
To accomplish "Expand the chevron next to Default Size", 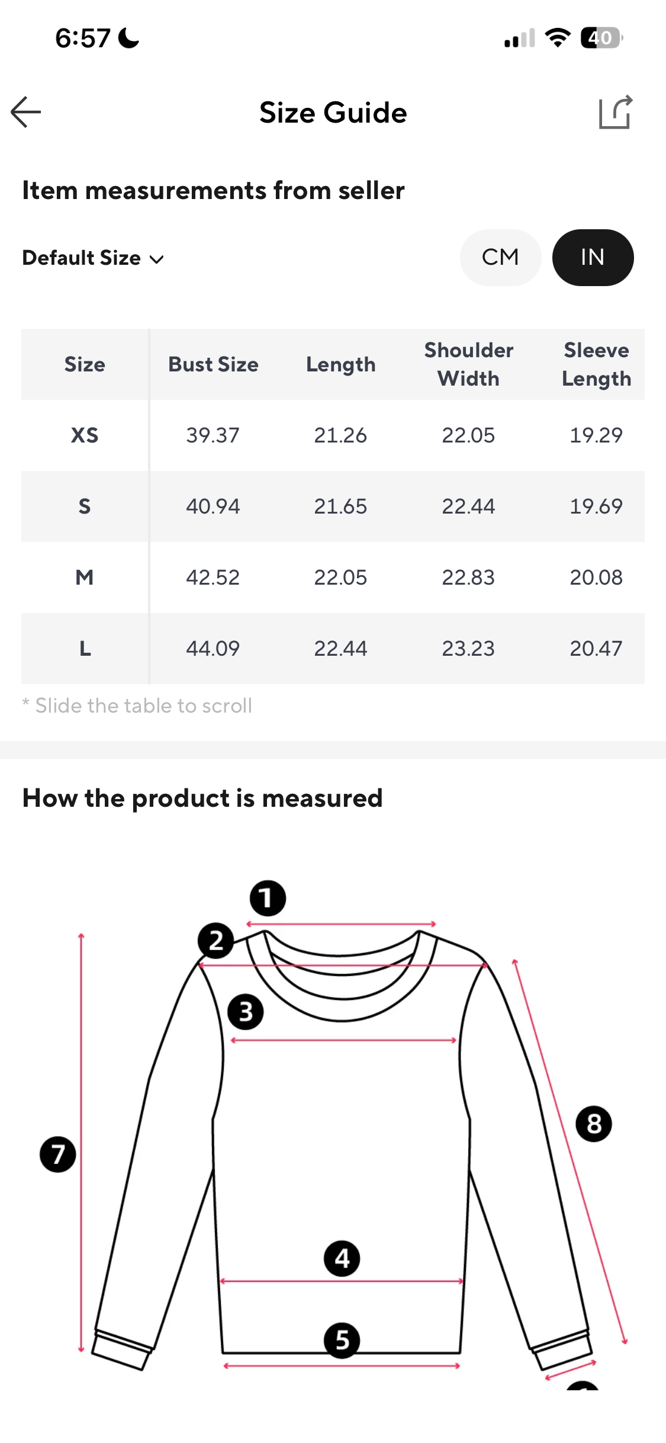I will coord(157,259).
